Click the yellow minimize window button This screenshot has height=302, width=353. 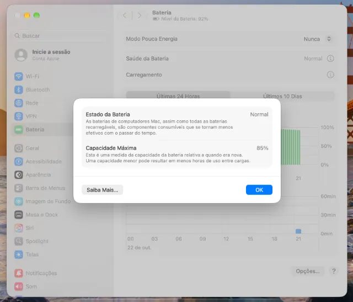pos(27,15)
